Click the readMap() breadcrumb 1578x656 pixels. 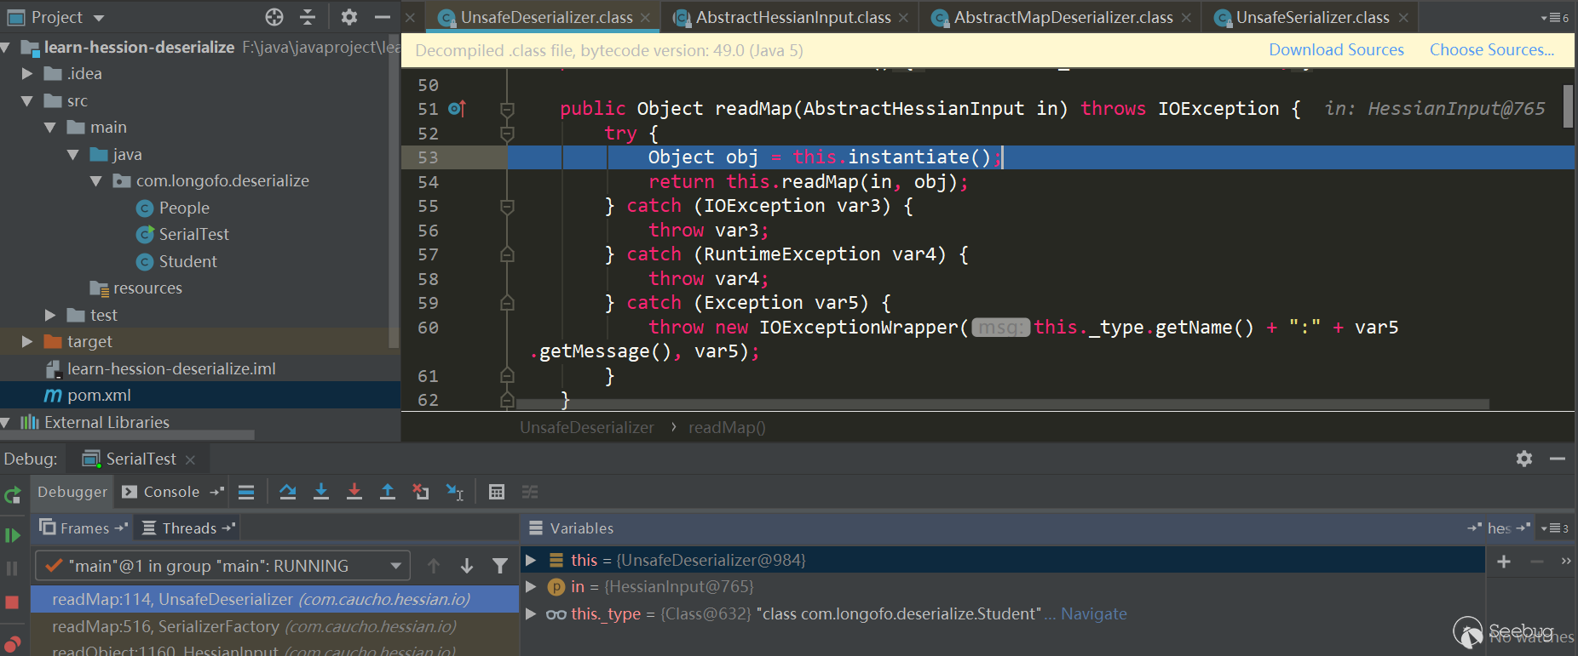(x=727, y=428)
